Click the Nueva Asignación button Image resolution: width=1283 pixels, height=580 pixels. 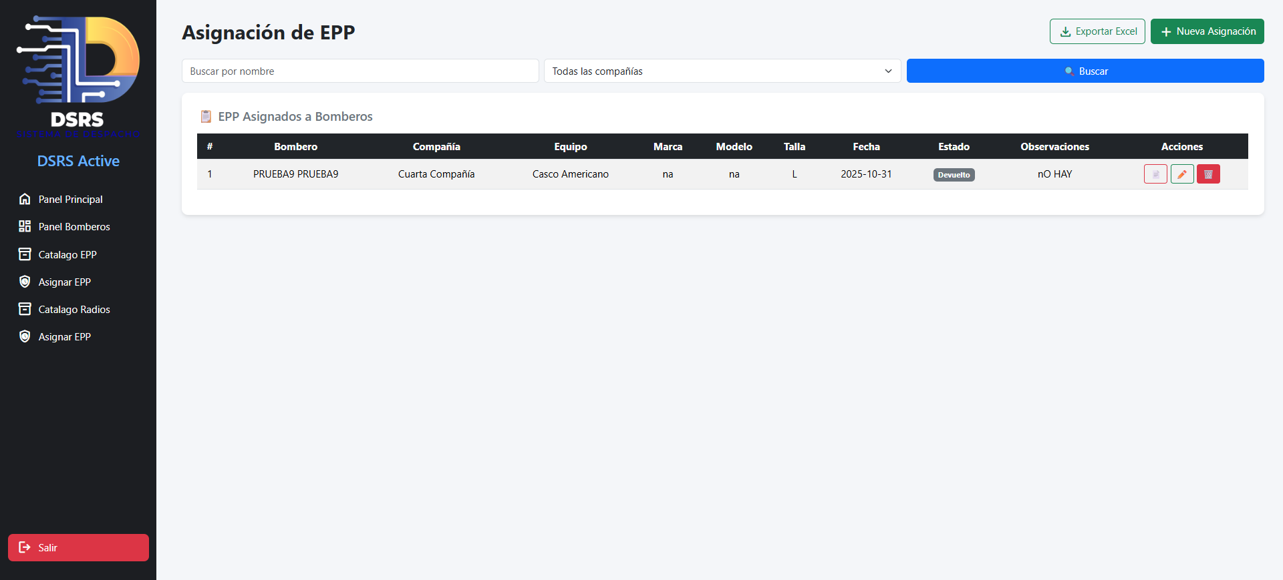[1207, 31]
